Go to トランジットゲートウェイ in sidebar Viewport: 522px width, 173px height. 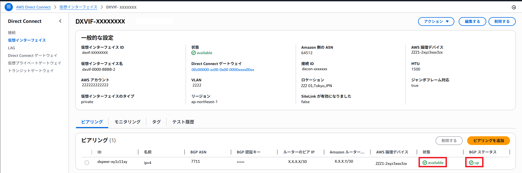(31, 71)
